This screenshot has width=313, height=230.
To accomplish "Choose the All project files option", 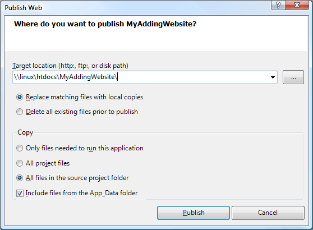I will [x=43, y=163].
